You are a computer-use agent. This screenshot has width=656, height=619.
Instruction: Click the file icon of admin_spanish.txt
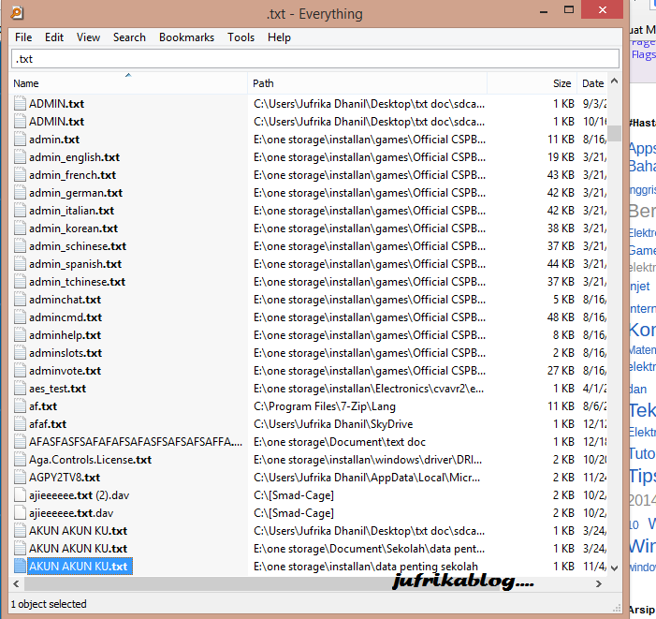pos(20,264)
